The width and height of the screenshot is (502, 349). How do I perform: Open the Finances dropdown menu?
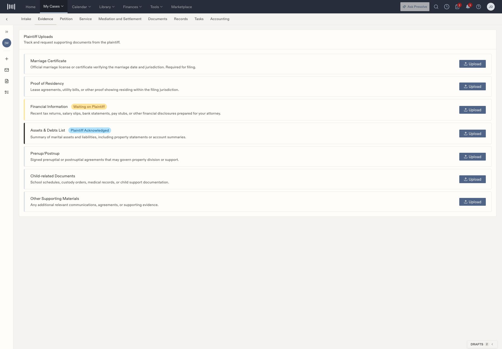click(x=132, y=7)
